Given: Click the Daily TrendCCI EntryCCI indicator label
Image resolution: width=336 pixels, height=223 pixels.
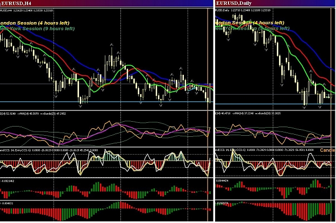Looking at the screenshot, I should pyautogui.click(x=265, y=150).
